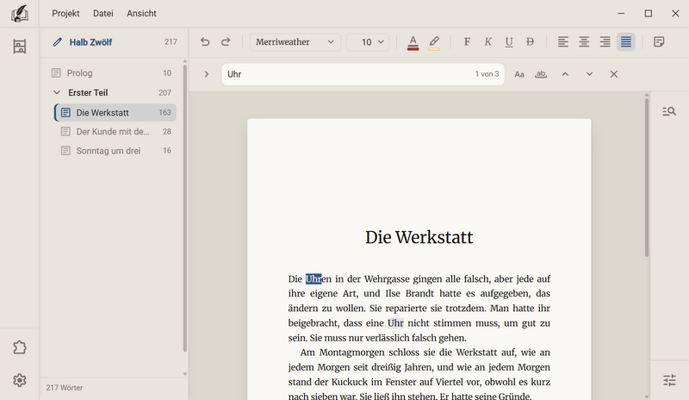Collapse the Erster Teil folder
Screen dimensions: 689x400
[57, 93]
